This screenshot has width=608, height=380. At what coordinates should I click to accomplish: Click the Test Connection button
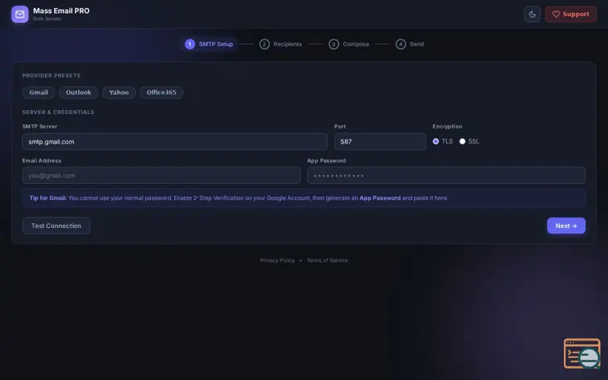click(56, 226)
